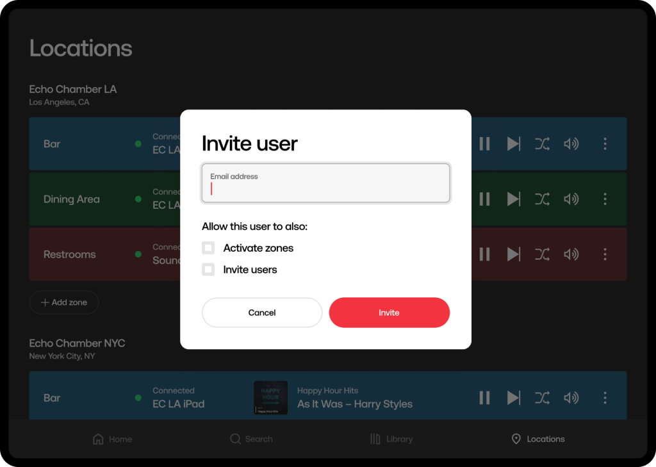Switch to the Home tab
This screenshot has height=467, width=656.
point(112,439)
